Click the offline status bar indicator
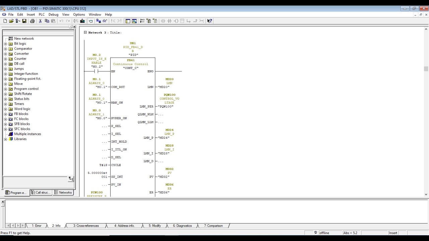429x241 pixels. point(324,233)
